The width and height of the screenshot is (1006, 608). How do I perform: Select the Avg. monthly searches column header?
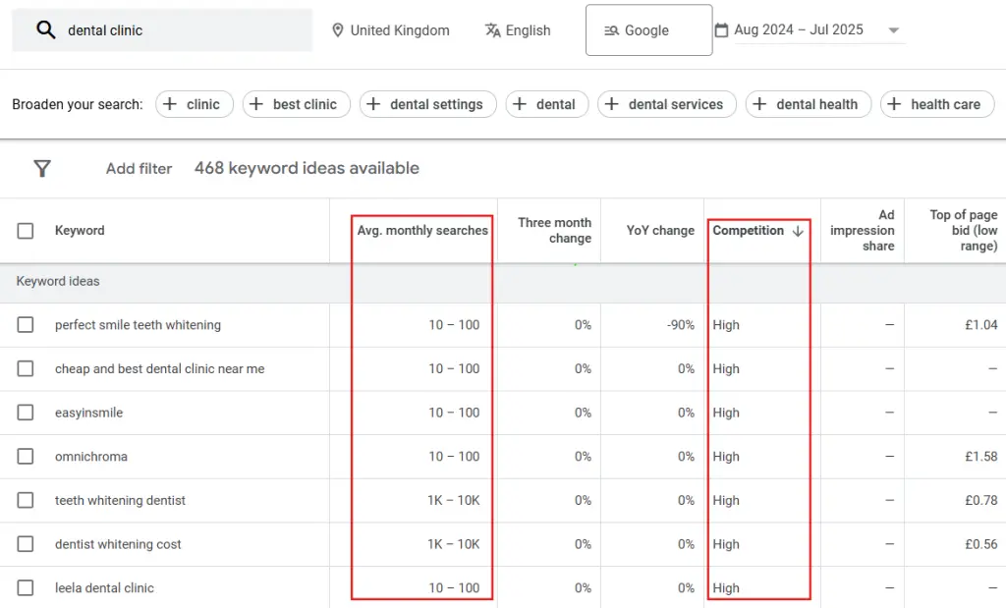(422, 230)
